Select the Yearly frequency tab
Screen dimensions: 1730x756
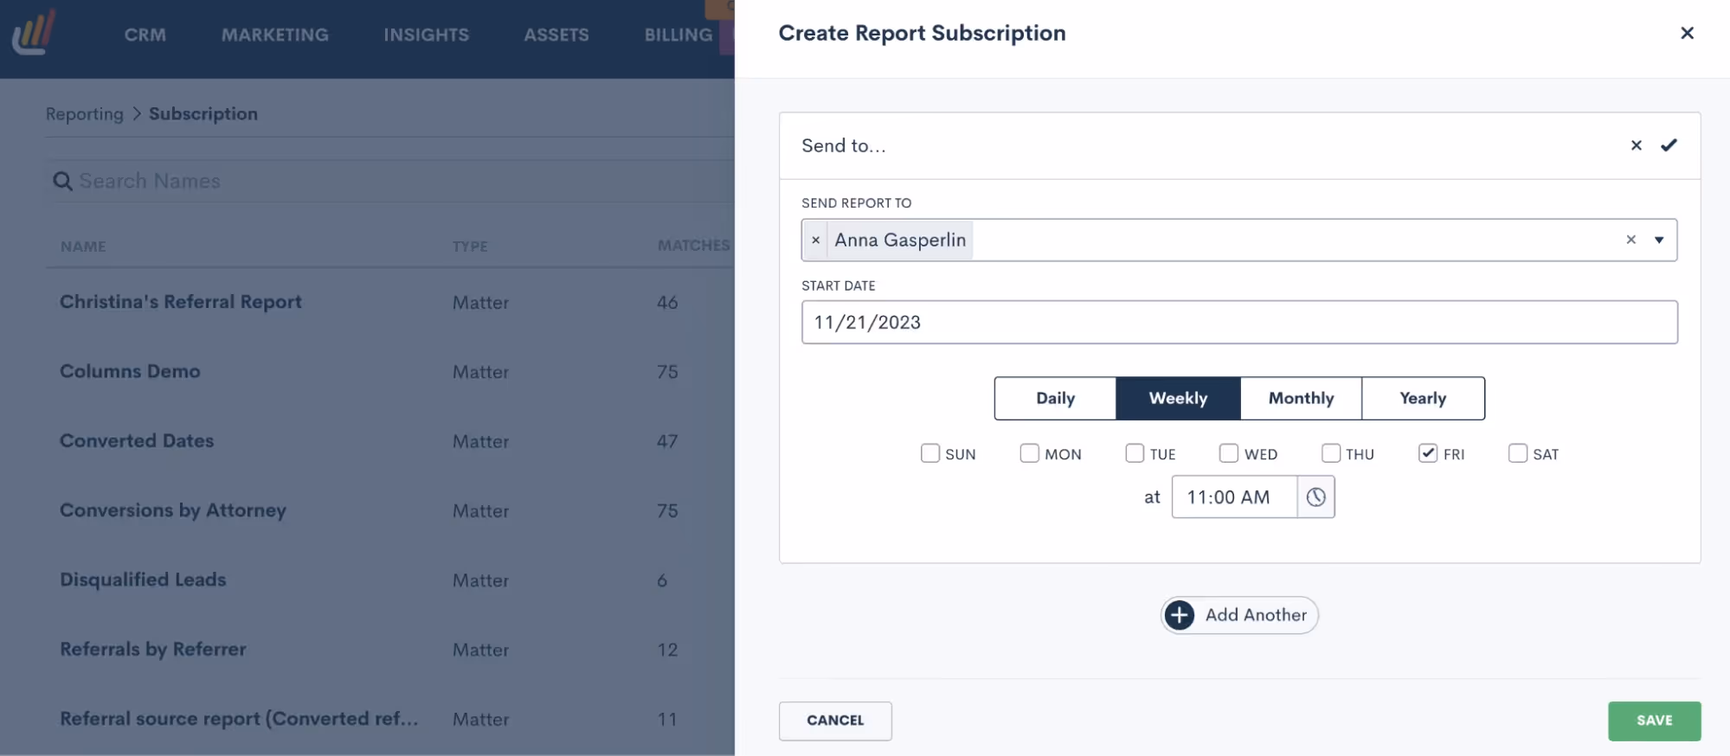pyautogui.click(x=1423, y=399)
